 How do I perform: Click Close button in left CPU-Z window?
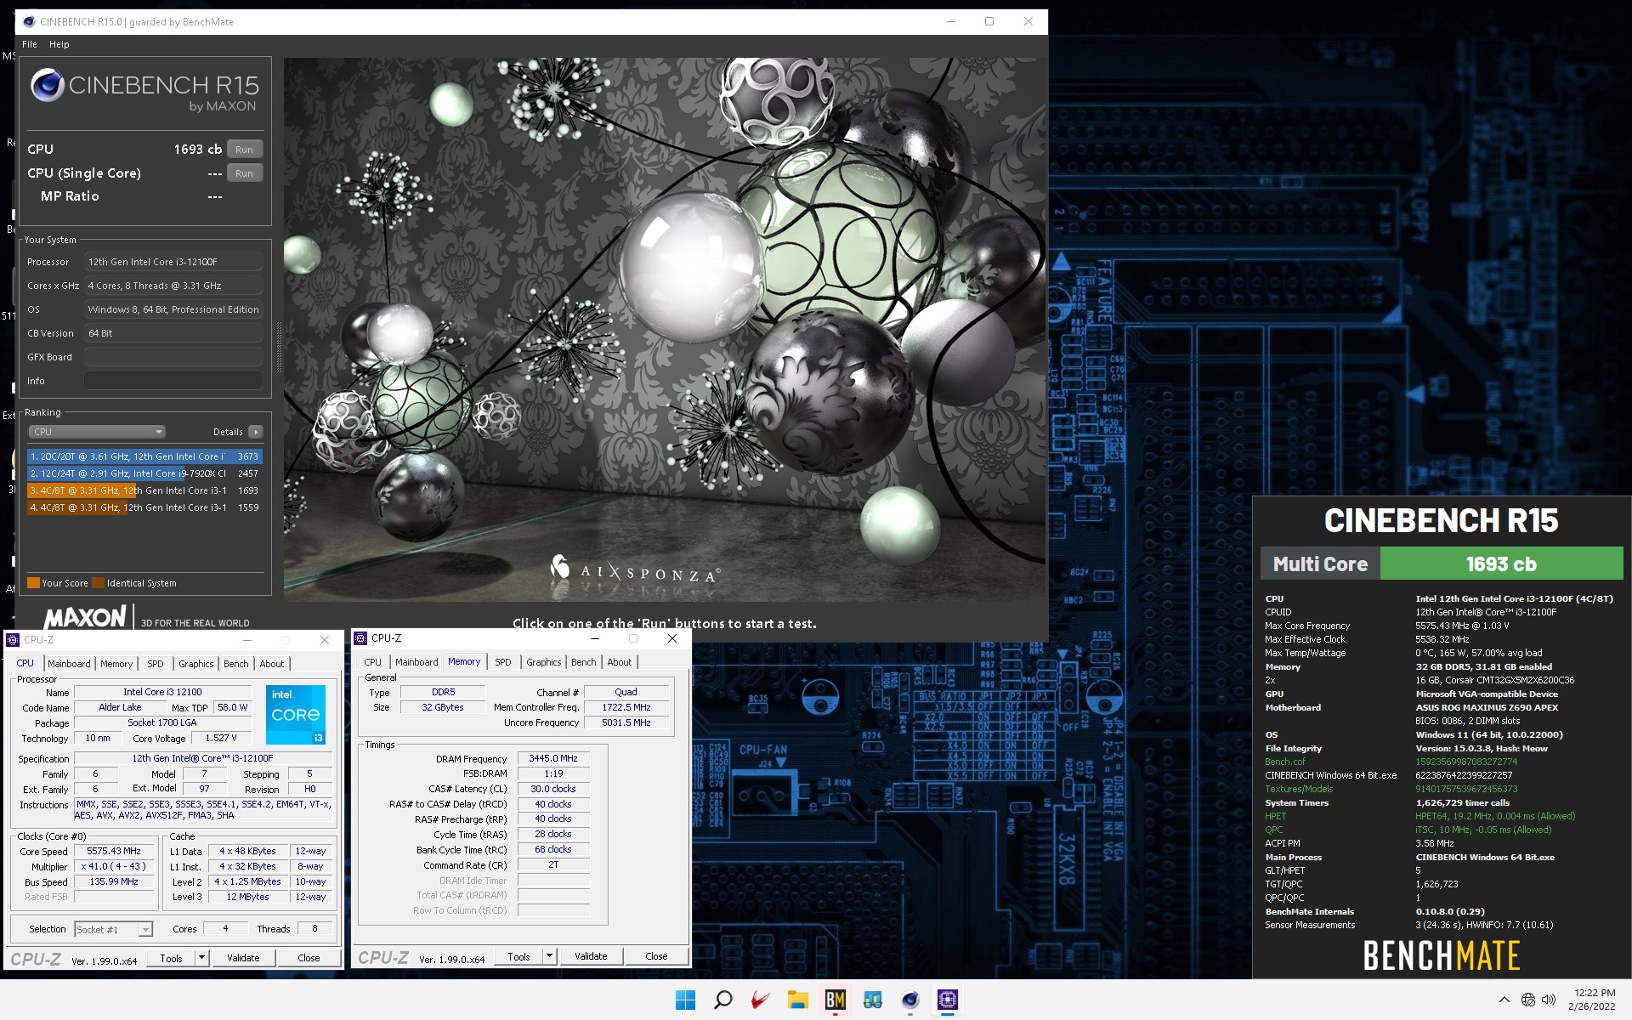[309, 958]
